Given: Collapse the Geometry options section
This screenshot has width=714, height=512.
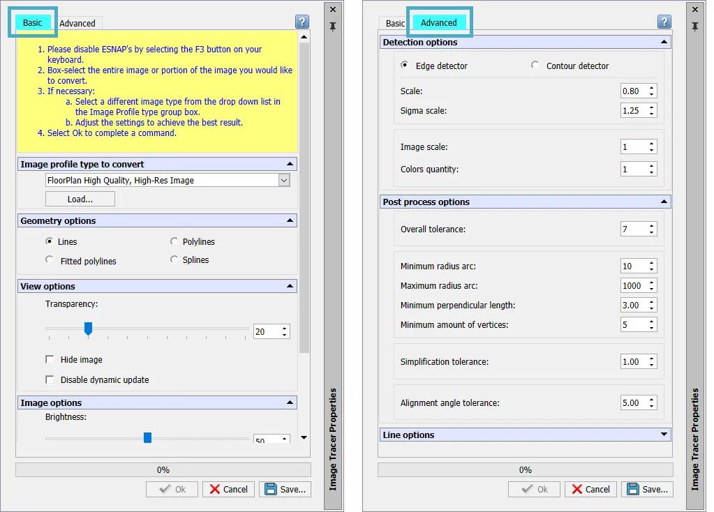Looking at the screenshot, I should point(290,221).
